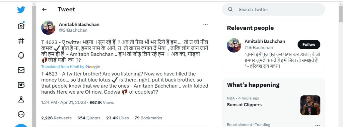Click the Twitter bird logo
The height and width of the screenshot is (127, 343).
21,10
